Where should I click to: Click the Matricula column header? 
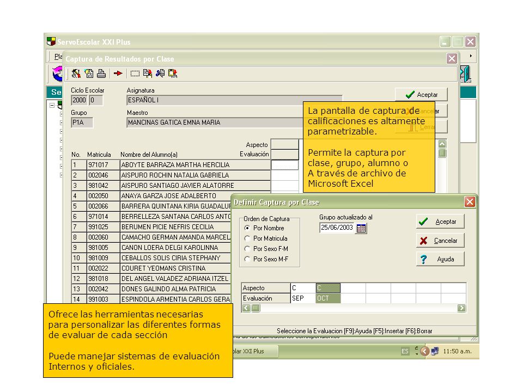pos(99,154)
